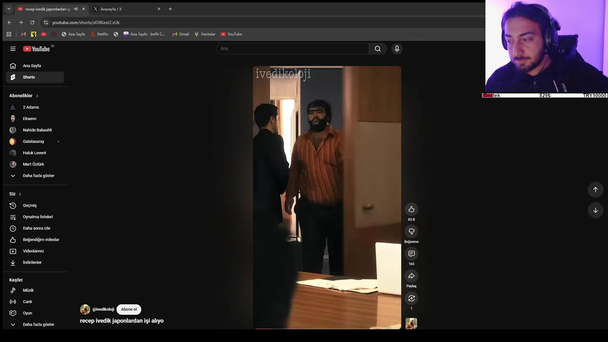The height and width of the screenshot is (342, 608).
Task: Mute the tab's audio speaker icon
Action: (x=76, y=9)
